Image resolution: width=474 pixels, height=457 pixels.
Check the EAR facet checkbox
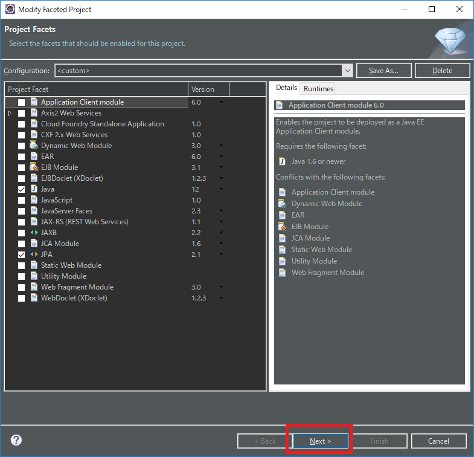pyautogui.click(x=21, y=157)
